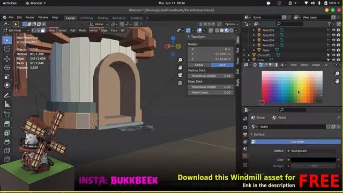This screenshot has height=193, width=343.
Task: Open the World properties tab icon
Action: click(x=245, y=156)
